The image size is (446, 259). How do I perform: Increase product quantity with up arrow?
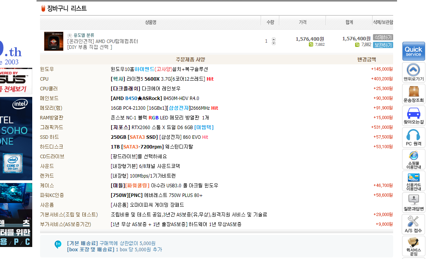pos(274,40)
